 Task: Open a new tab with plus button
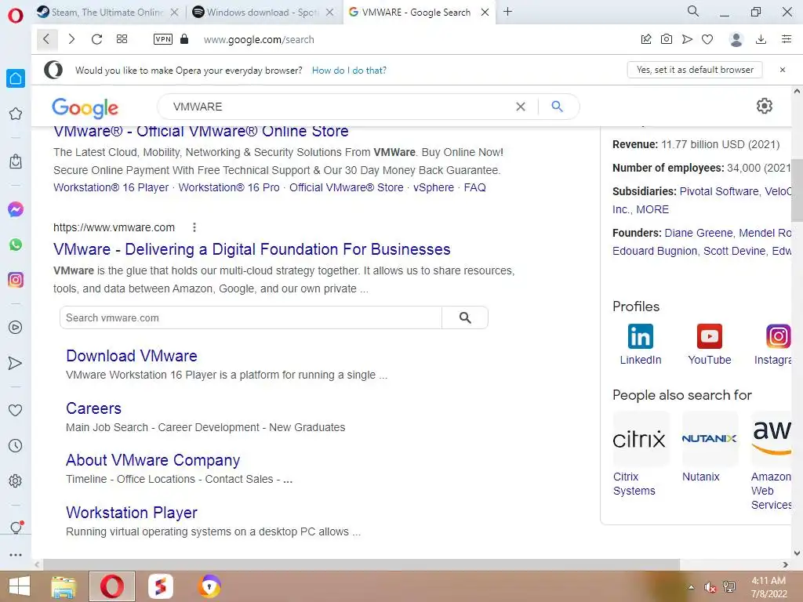point(507,12)
